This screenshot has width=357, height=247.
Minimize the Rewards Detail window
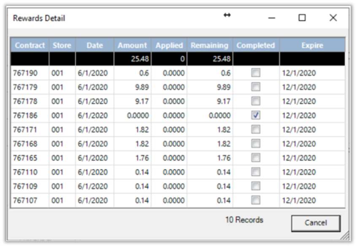pyautogui.click(x=272, y=18)
